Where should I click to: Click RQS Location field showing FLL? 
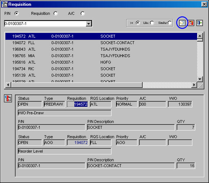pyautogui.click(x=101, y=142)
